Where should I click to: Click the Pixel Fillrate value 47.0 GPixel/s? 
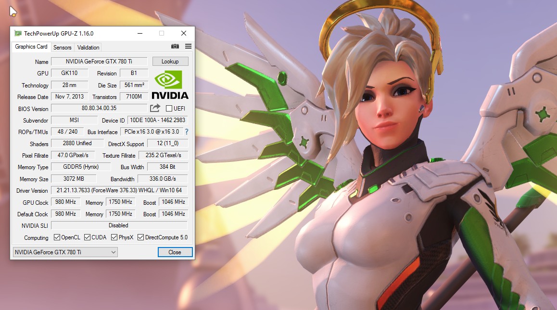click(73, 155)
